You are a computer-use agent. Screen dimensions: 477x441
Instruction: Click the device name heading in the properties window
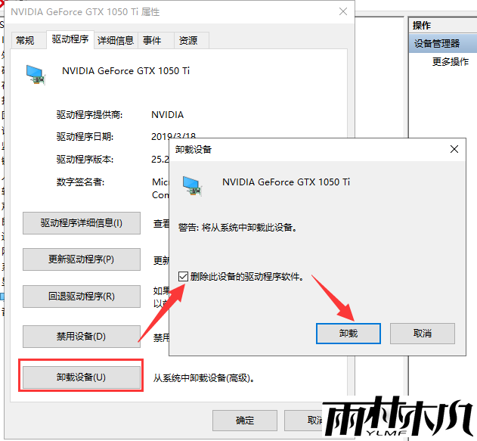pyautogui.click(x=126, y=71)
